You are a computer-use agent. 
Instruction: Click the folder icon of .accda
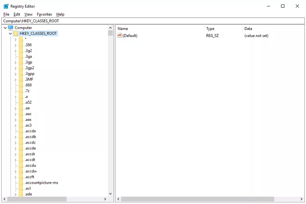point(21,131)
